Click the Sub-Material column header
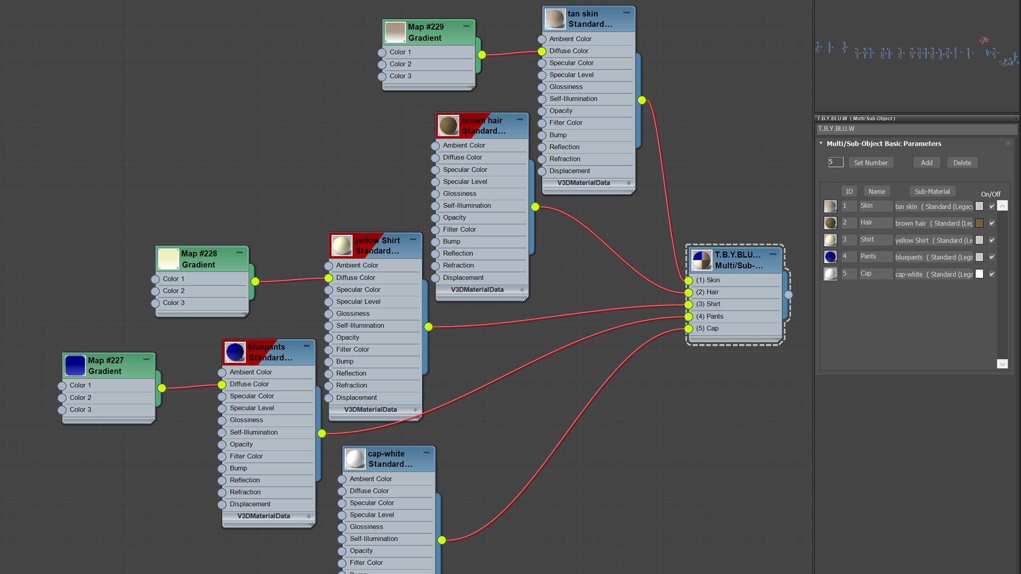1021x574 pixels. point(932,191)
